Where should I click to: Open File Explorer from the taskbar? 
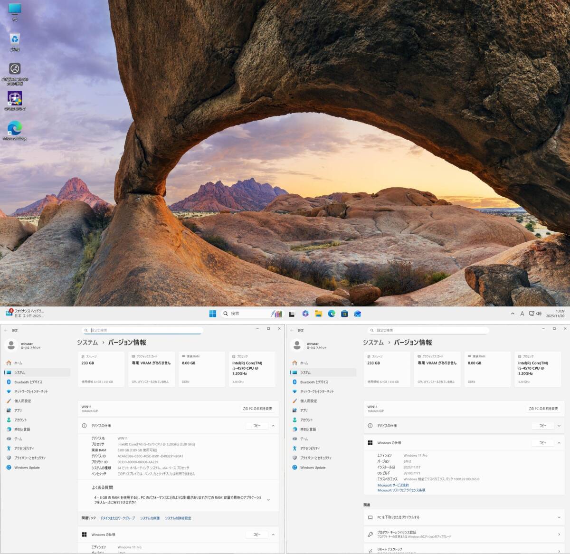(x=318, y=314)
